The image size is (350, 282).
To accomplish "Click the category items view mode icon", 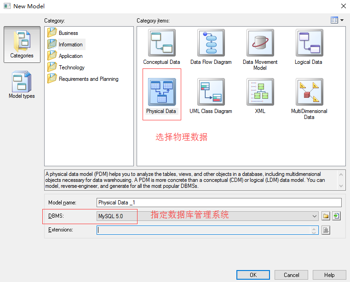I will pyautogui.click(x=334, y=20).
